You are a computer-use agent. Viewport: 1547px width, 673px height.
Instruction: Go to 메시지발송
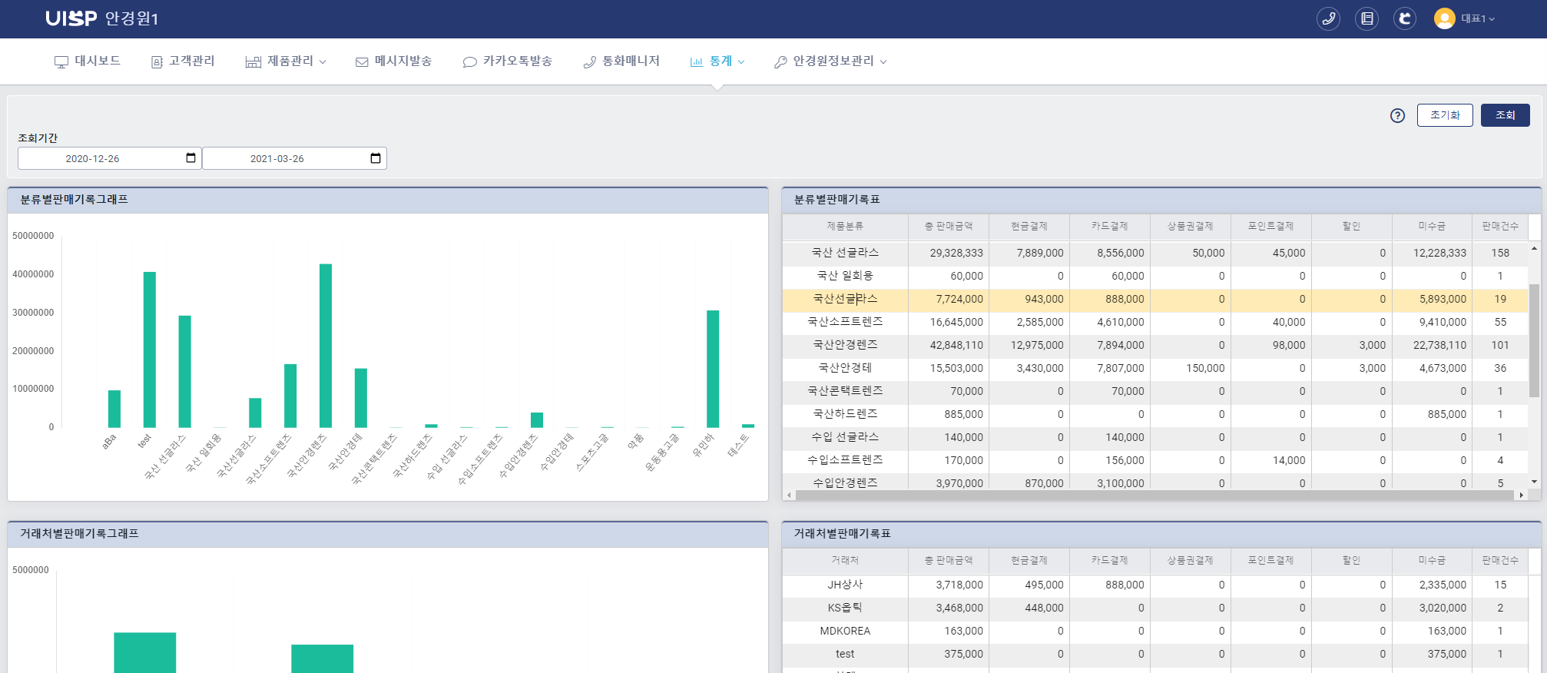(393, 61)
